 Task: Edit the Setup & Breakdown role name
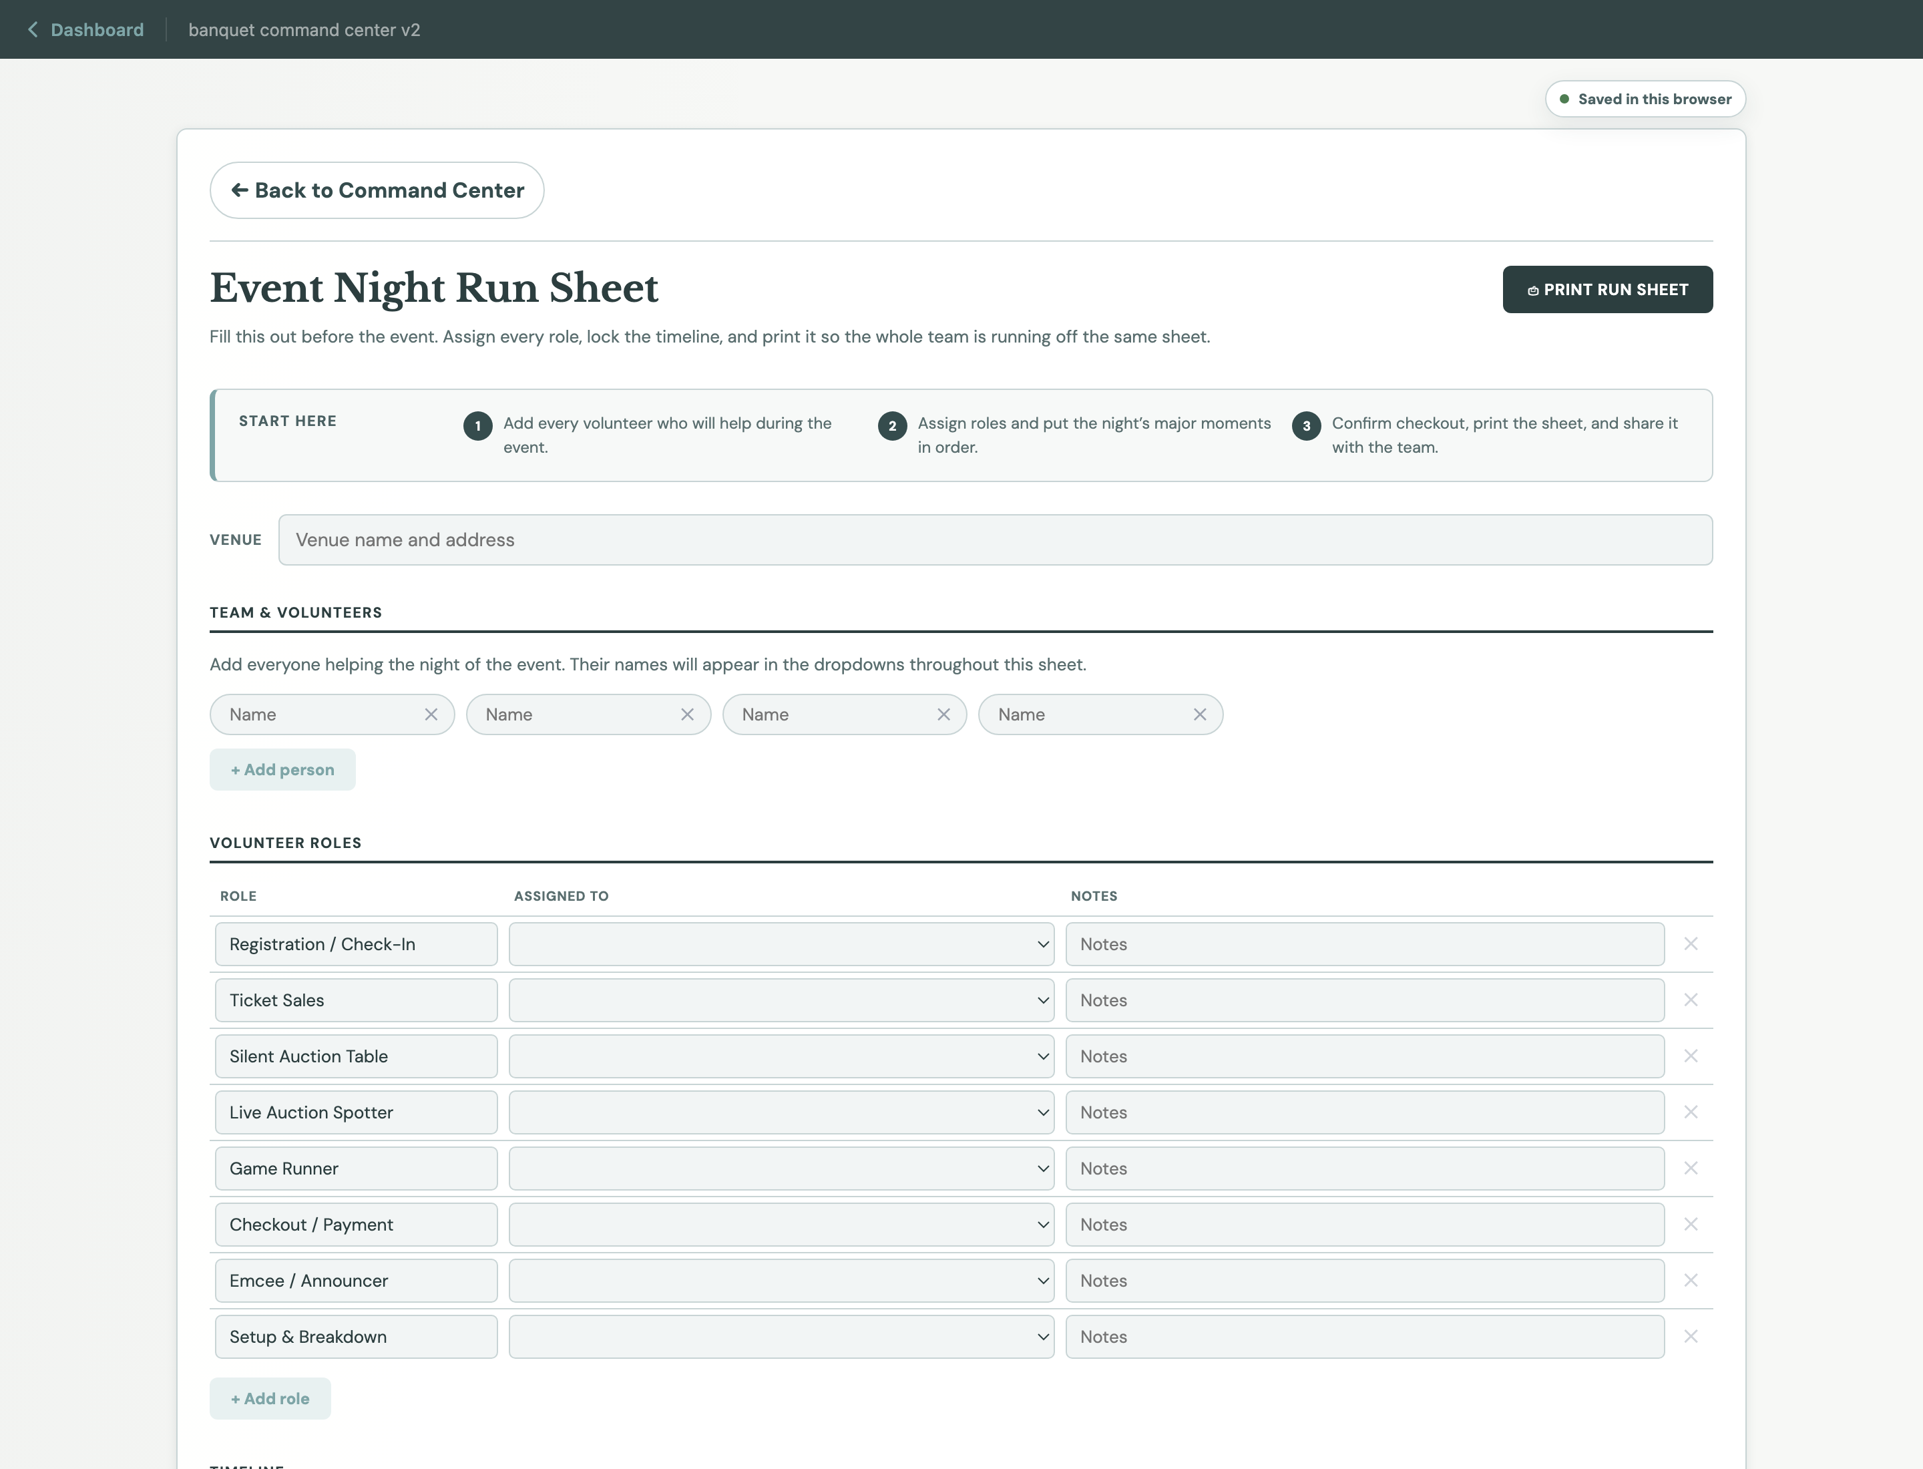point(356,1336)
